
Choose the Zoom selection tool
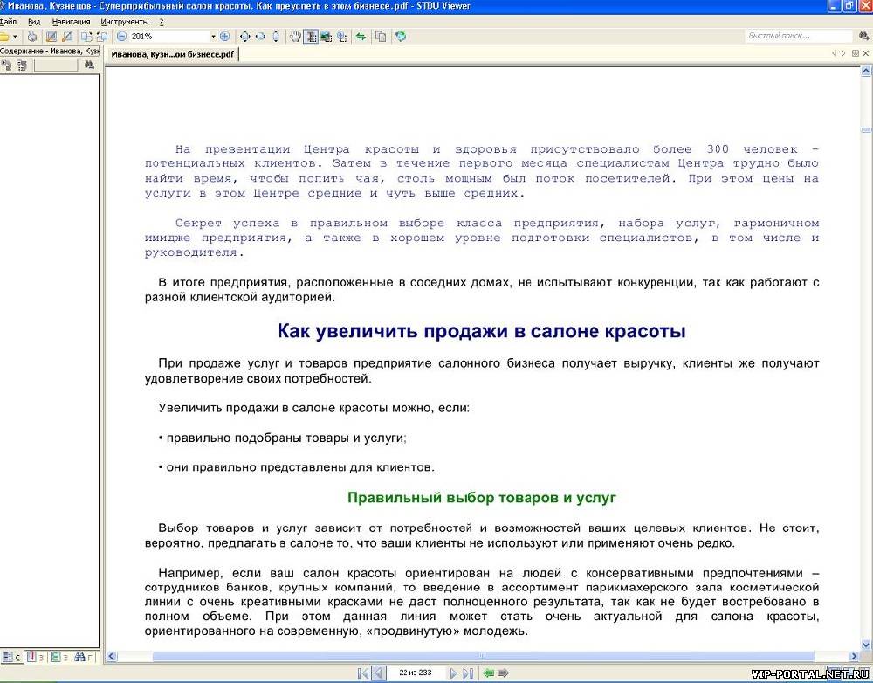(x=341, y=36)
